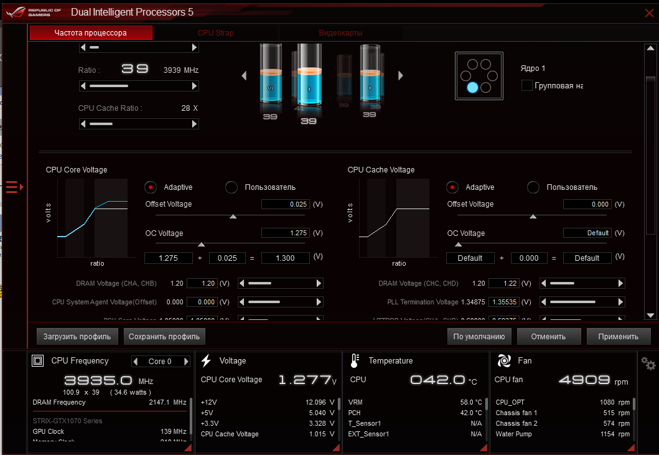Enable the Групповая настройка checkbox
Screen dimensions: 659x455
point(526,85)
